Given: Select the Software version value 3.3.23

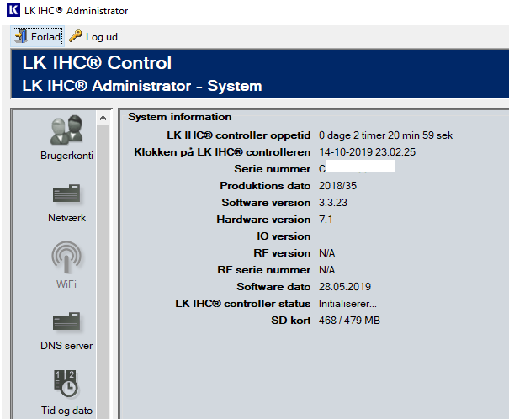Looking at the screenshot, I should (333, 203).
